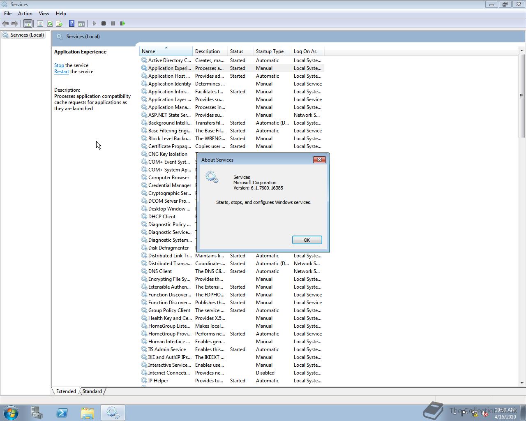This screenshot has height=421, width=526.
Task: Click the gear icon beside DHCP Client
Action: [144, 216]
